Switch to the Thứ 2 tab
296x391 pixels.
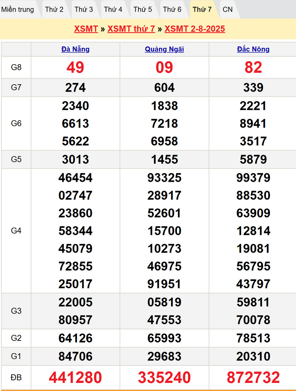(54, 9)
